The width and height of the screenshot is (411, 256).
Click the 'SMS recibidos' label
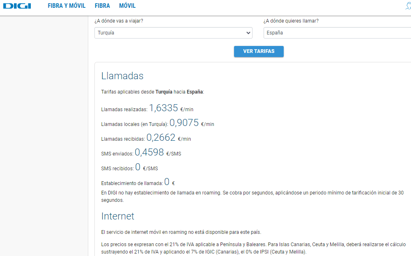(117, 168)
